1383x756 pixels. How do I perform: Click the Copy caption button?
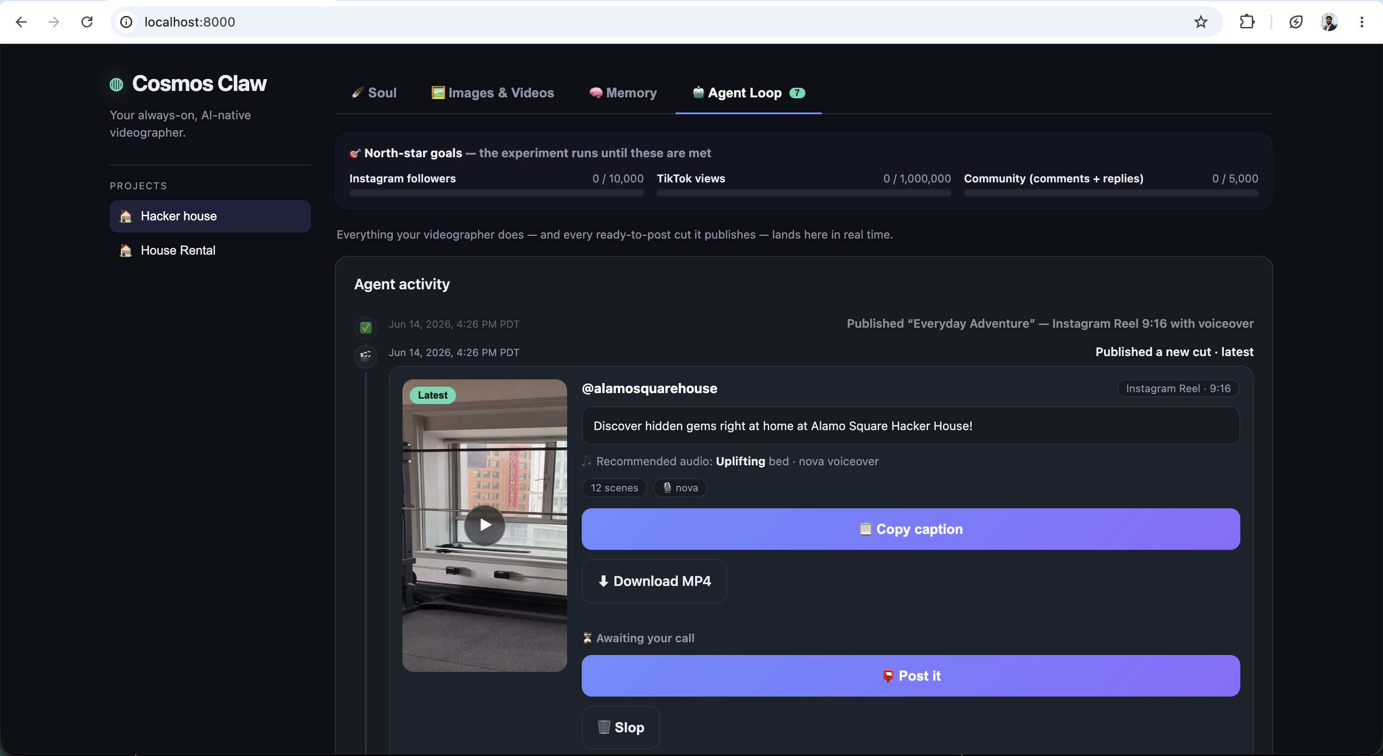[x=911, y=529]
